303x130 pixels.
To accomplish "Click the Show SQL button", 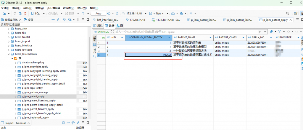I will (x=101, y=32).
